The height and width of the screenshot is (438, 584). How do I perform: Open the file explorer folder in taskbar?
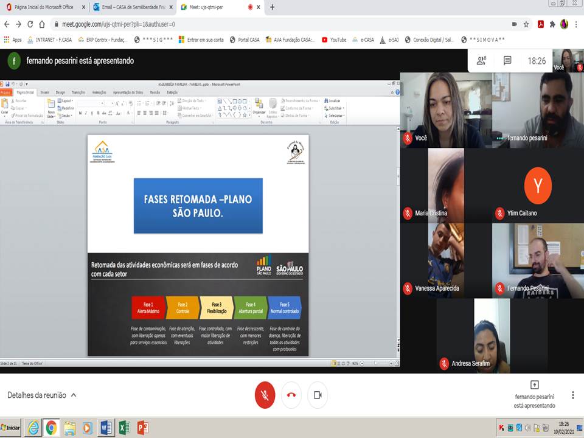tap(69, 428)
